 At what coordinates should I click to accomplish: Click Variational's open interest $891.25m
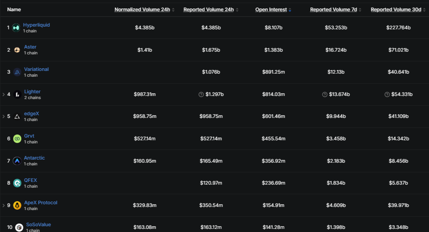(273, 72)
